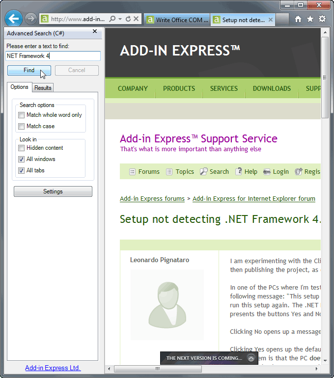Click the Leonardo Pignataro author name
334x378 pixels.
pyautogui.click(x=160, y=260)
